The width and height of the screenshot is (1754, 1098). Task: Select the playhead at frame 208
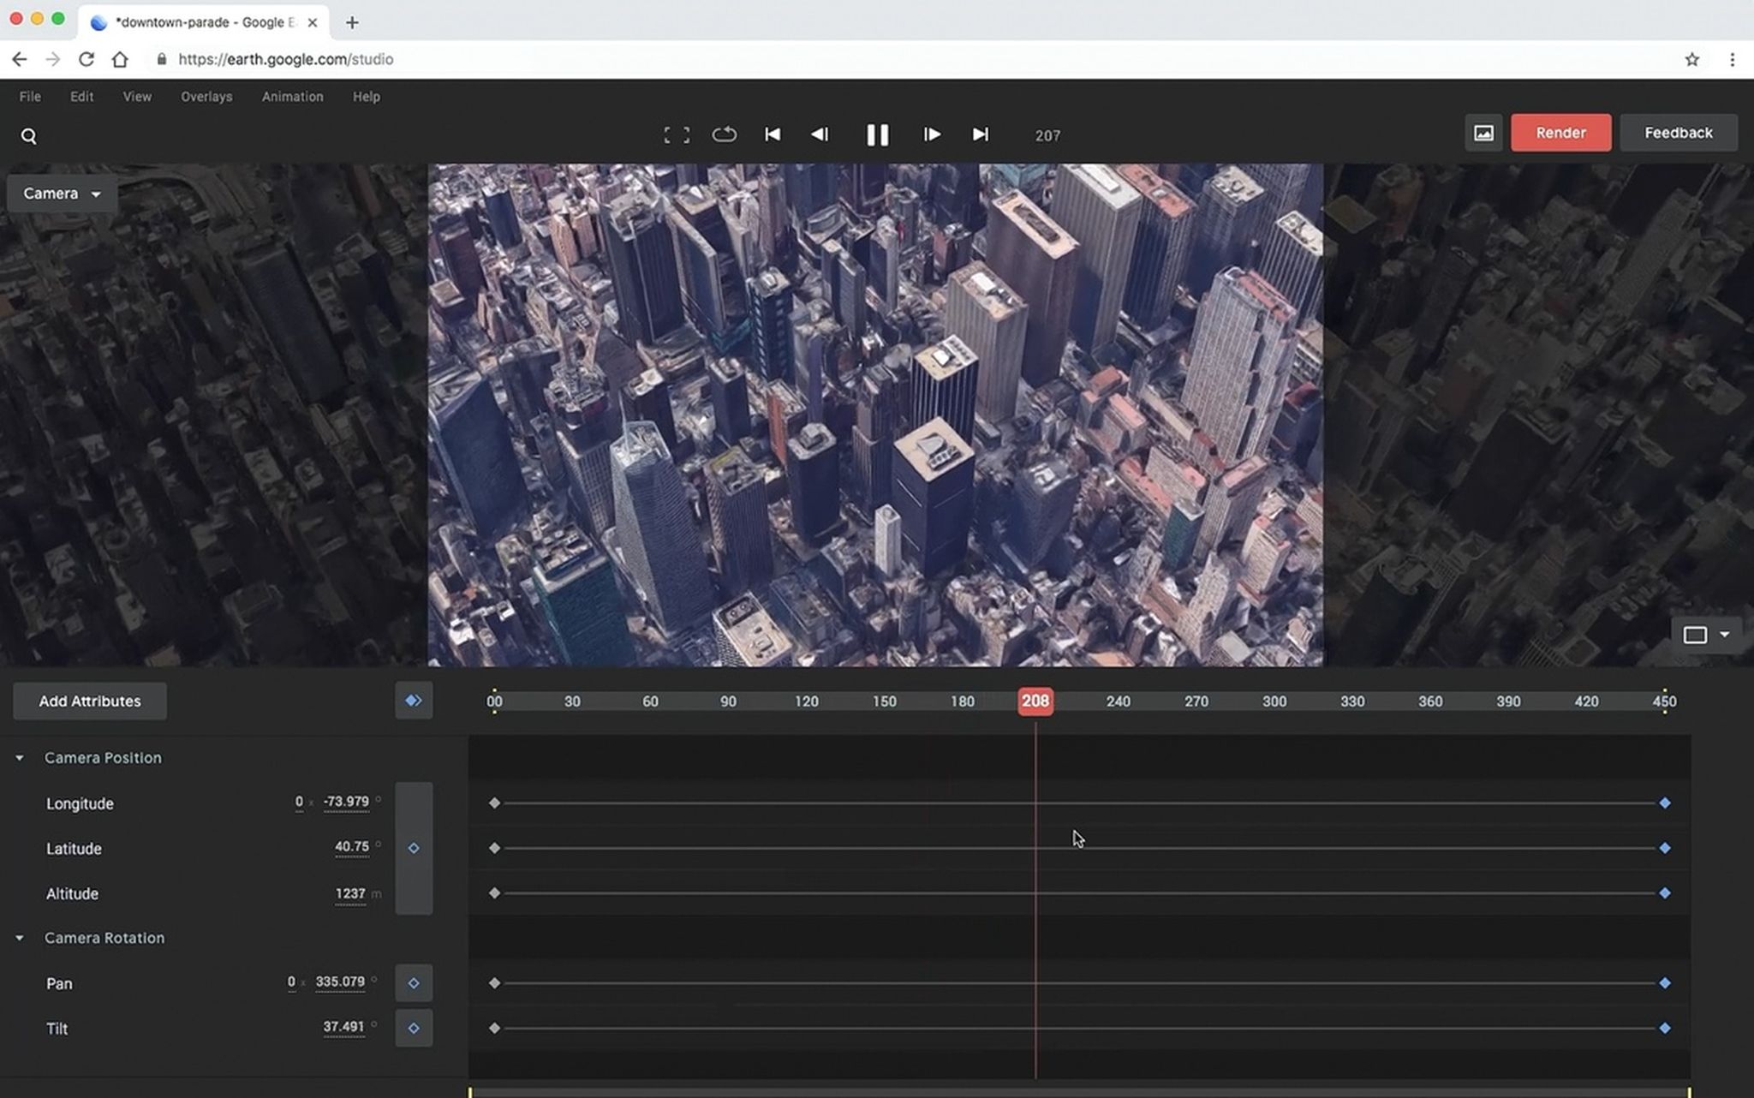(x=1036, y=701)
